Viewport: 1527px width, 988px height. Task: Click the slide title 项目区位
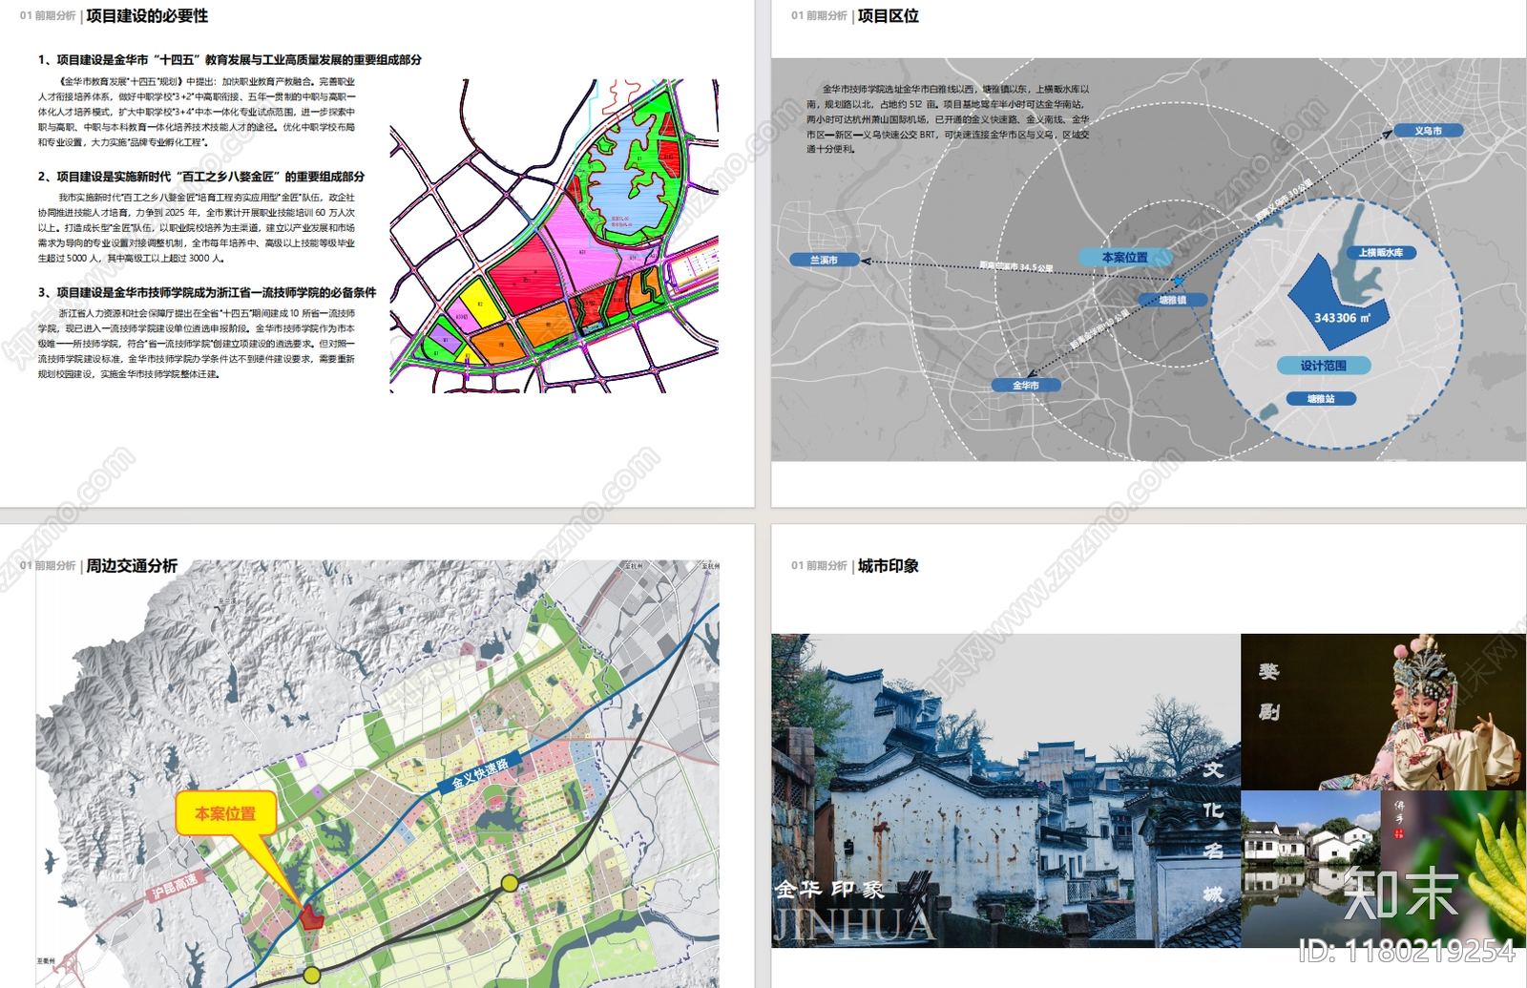coord(888,16)
